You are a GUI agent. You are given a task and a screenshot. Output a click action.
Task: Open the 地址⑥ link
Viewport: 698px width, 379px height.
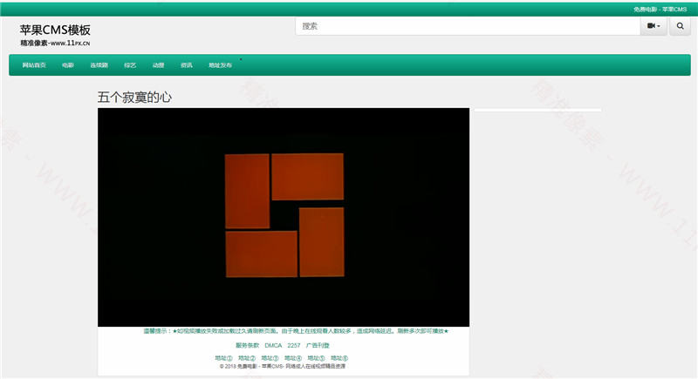click(339, 358)
